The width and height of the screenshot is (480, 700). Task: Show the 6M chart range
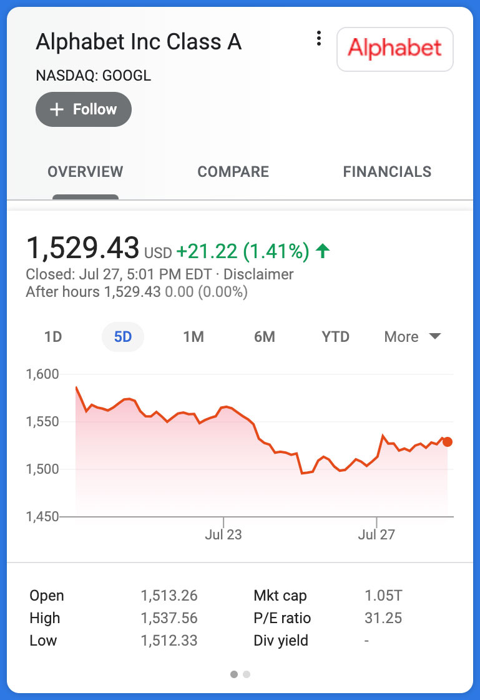coord(265,337)
